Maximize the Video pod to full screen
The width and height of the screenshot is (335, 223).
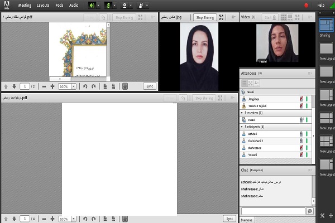298,17
